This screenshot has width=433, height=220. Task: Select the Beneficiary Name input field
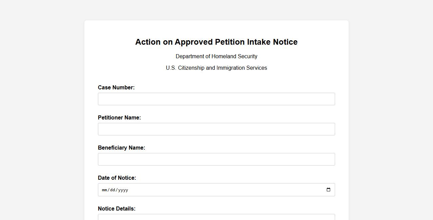pyautogui.click(x=216, y=159)
